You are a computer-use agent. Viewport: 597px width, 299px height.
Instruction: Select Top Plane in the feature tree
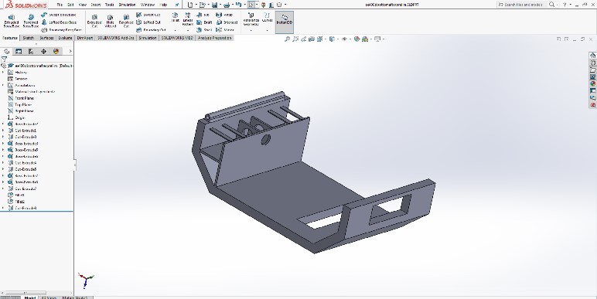[x=22, y=104]
